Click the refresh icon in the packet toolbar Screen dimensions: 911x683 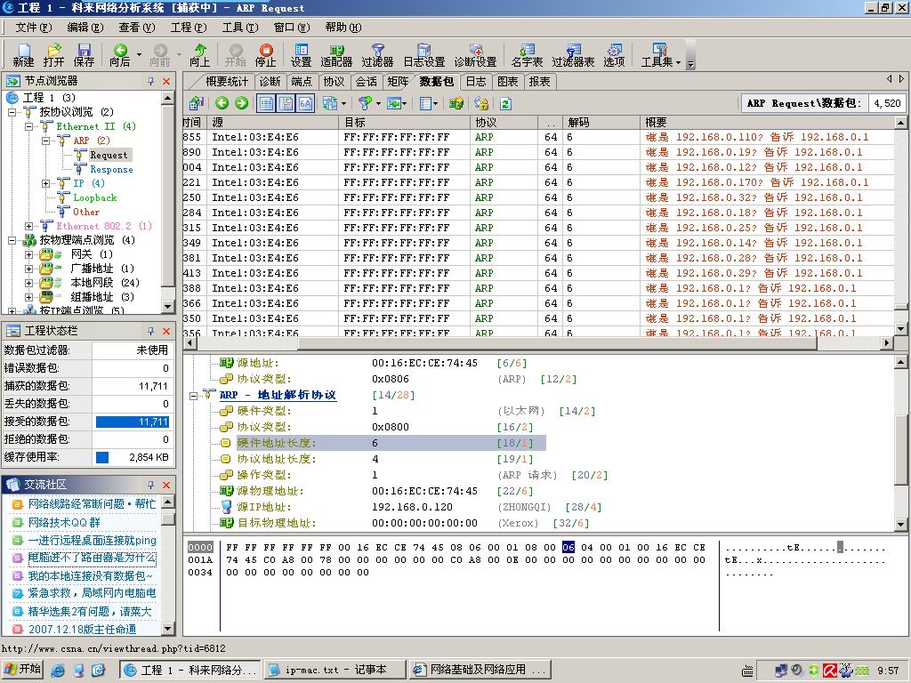click(x=505, y=103)
